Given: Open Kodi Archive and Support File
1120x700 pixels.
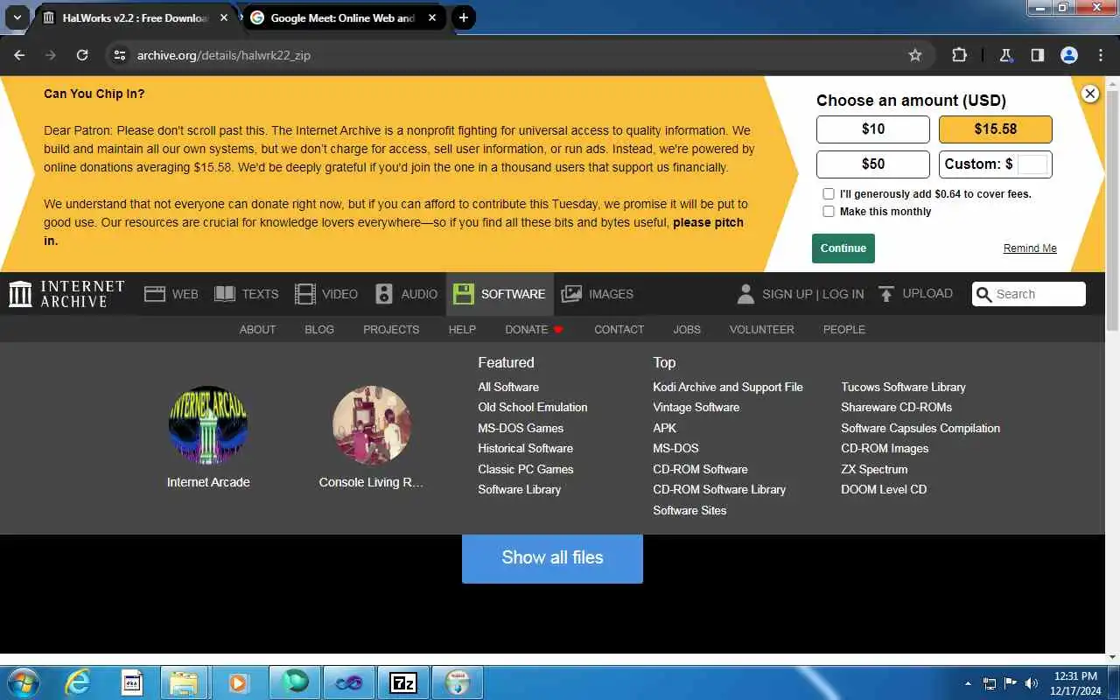Looking at the screenshot, I should (x=728, y=387).
